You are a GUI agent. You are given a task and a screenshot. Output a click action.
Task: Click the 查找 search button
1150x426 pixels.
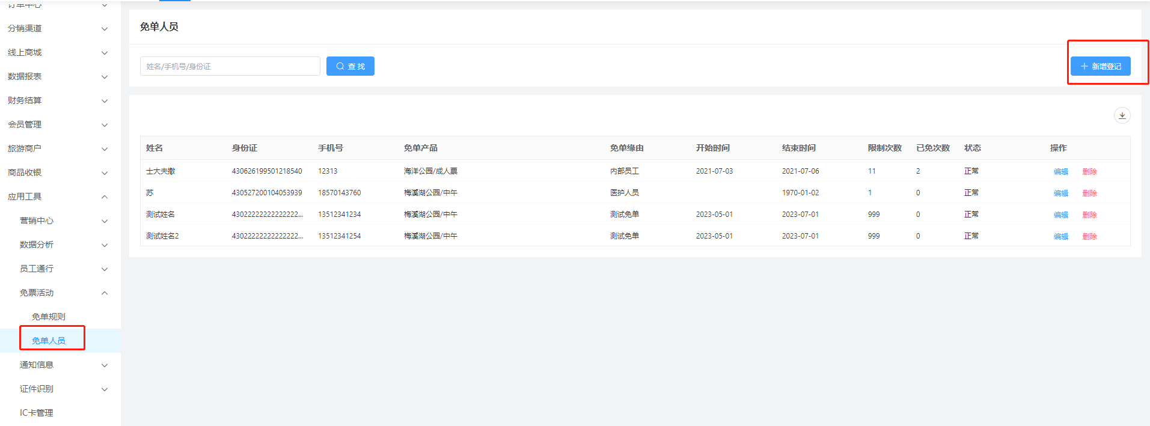coord(350,66)
